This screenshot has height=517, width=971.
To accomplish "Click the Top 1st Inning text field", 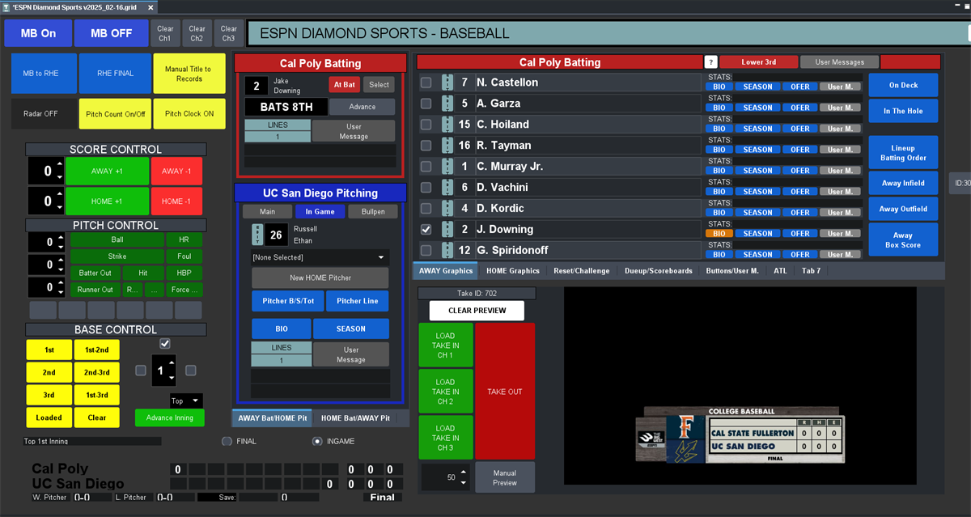I will (x=92, y=442).
